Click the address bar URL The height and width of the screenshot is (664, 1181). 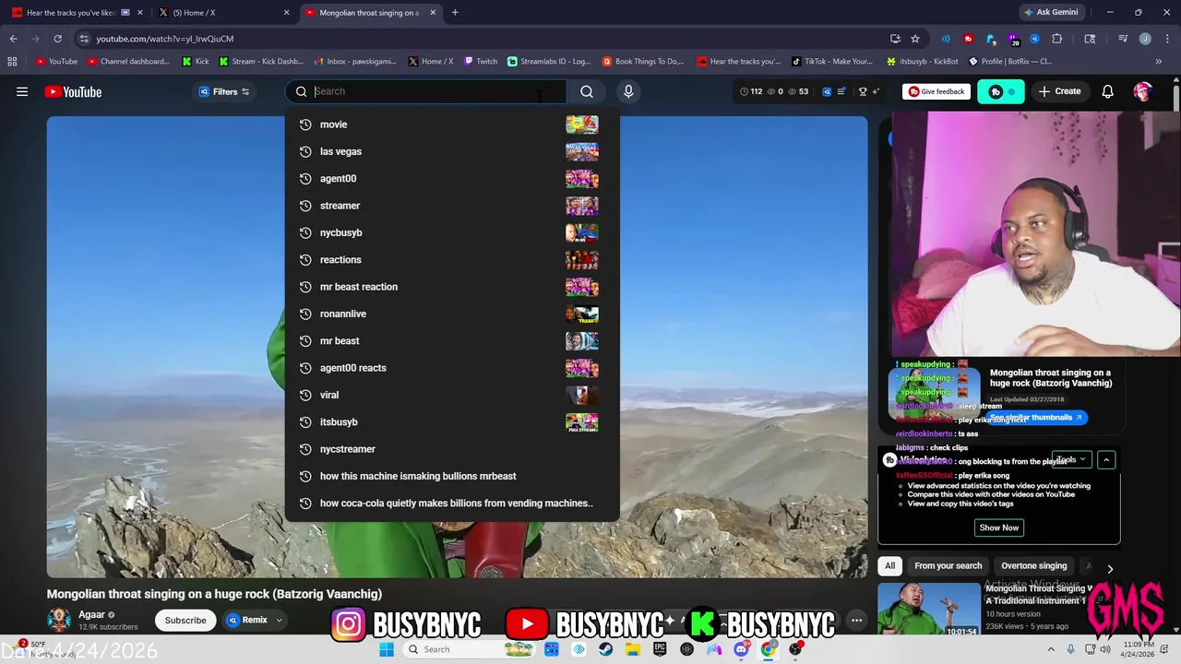click(165, 39)
